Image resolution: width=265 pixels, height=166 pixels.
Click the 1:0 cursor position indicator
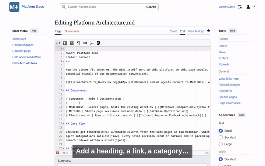[207, 153]
